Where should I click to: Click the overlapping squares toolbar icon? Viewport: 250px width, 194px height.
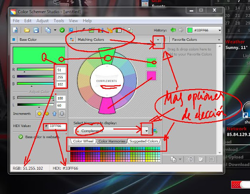tap(130, 30)
